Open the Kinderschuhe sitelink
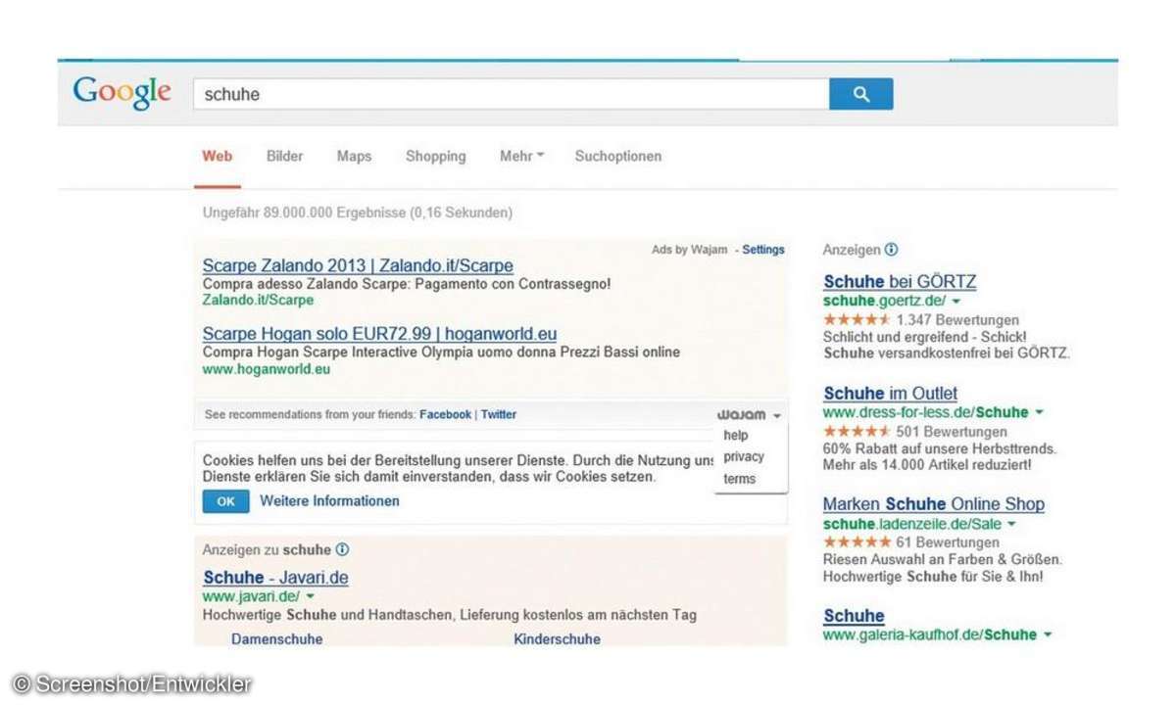The width and height of the screenshot is (1176, 705). pos(557,639)
